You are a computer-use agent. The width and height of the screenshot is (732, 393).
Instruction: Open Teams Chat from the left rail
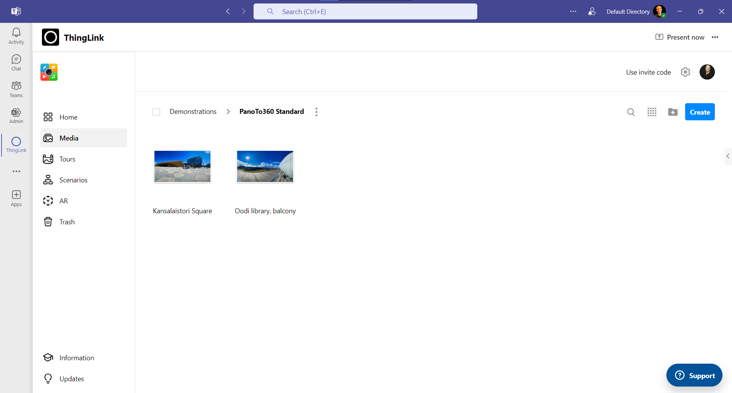tap(16, 62)
